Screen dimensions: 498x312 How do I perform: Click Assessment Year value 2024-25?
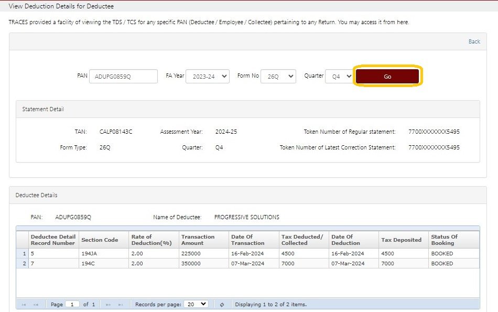tap(226, 132)
